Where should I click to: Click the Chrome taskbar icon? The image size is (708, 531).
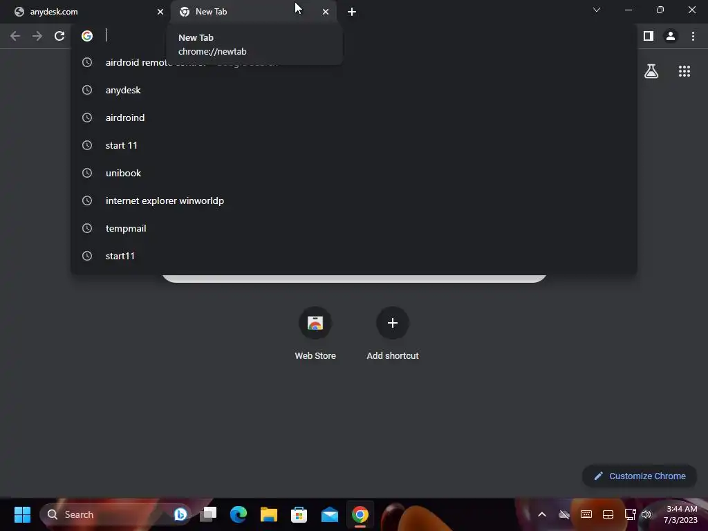(360, 514)
